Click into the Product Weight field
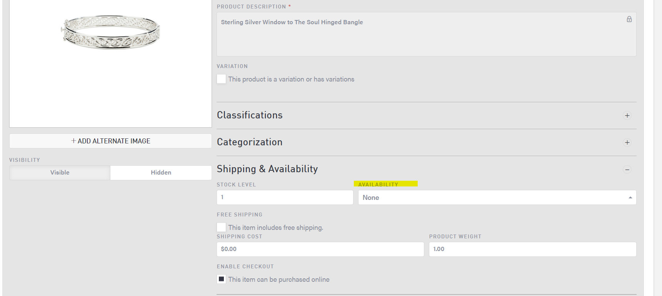The image size is (662, 296). click(532, 249)
